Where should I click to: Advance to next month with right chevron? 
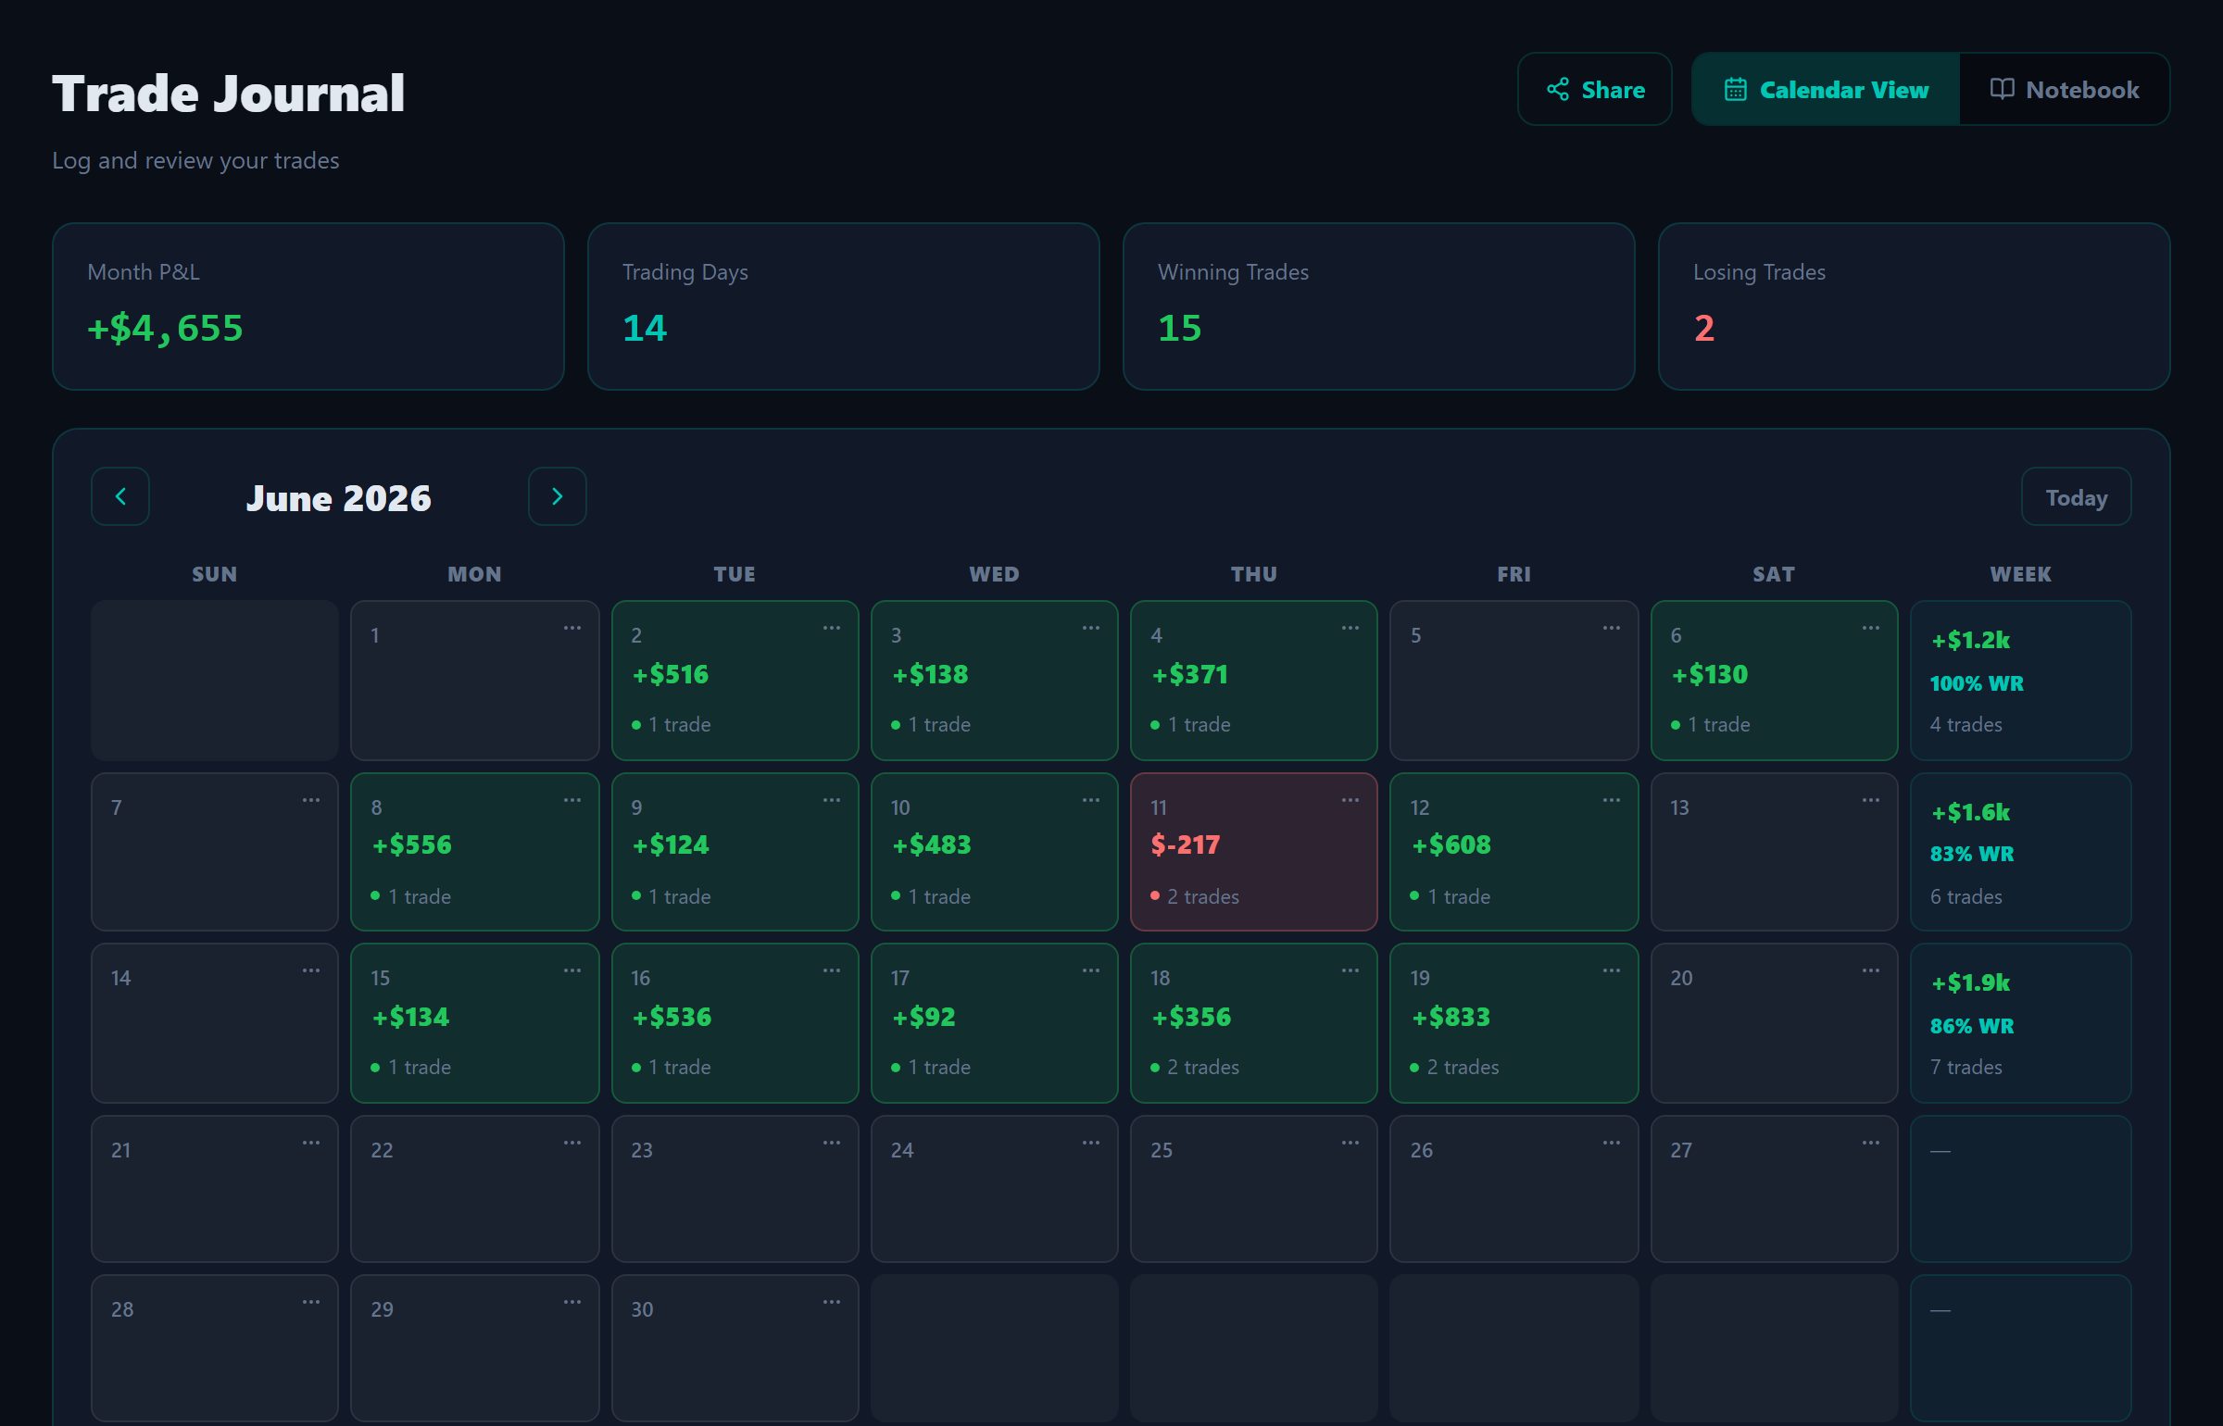[557, 496]
